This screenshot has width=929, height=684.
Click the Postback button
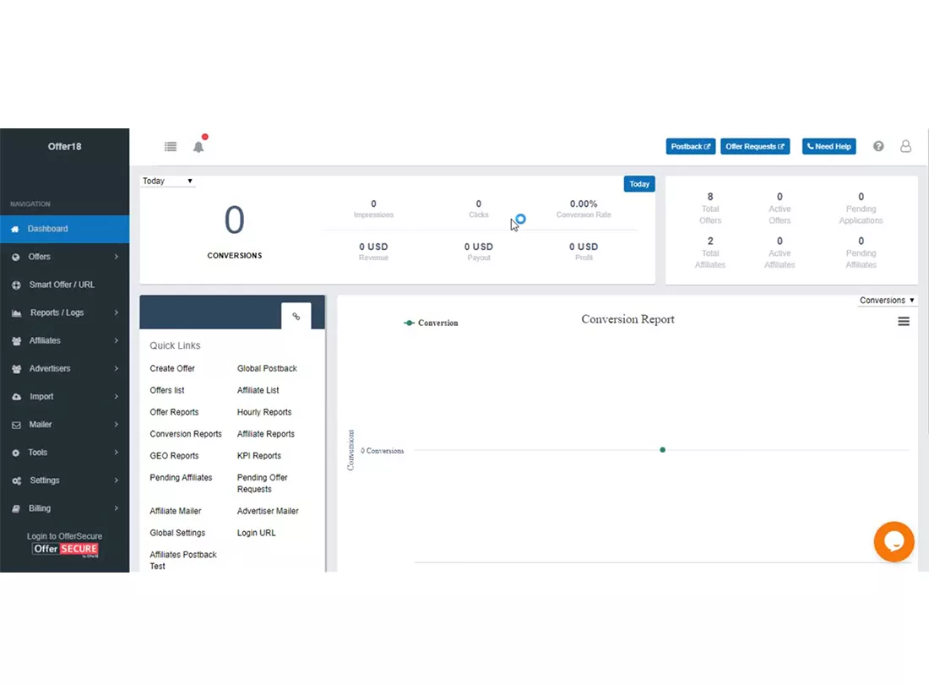tap(690, 146)
